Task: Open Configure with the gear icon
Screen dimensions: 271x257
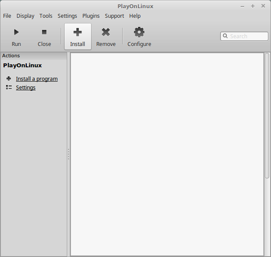Action: (139, 37)
